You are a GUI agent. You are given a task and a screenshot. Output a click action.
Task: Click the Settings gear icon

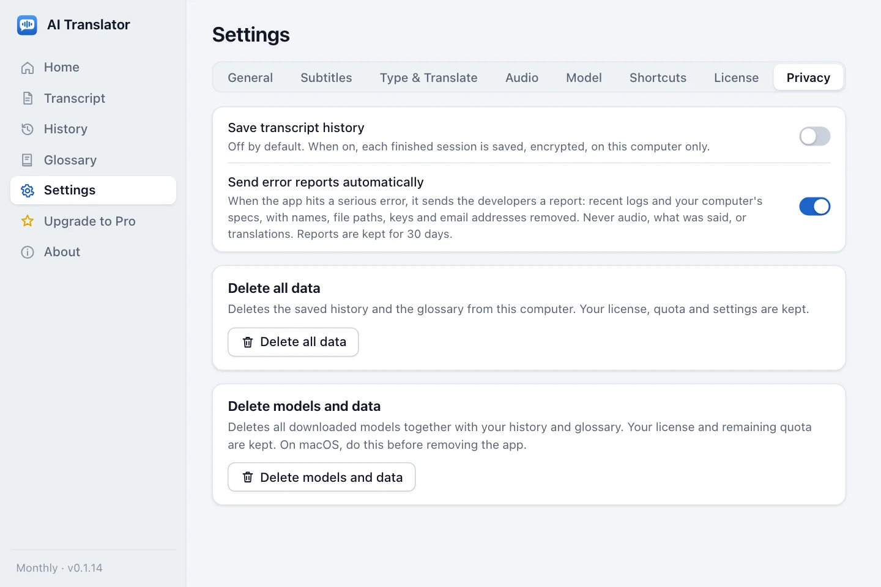28,191
